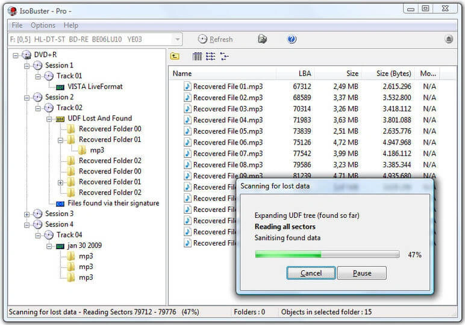This screenshot has width=465, height=325.
Task: Open the drive selection dropdown
Action: (x=177, y=39)
